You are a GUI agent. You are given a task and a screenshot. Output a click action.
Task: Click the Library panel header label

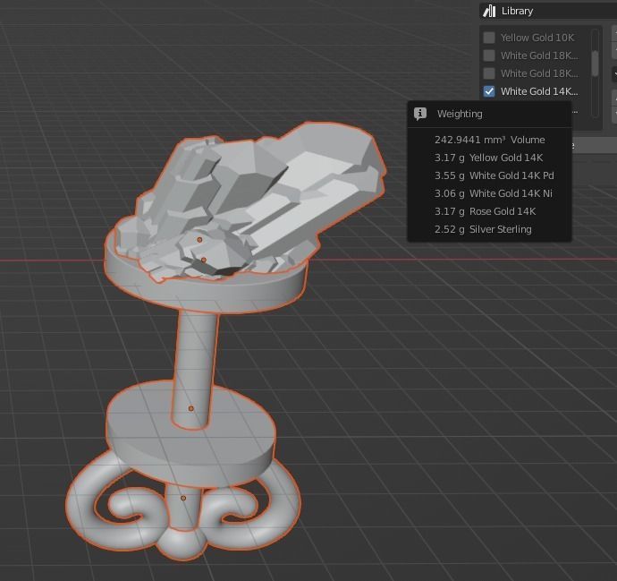(x=517, y=11)
